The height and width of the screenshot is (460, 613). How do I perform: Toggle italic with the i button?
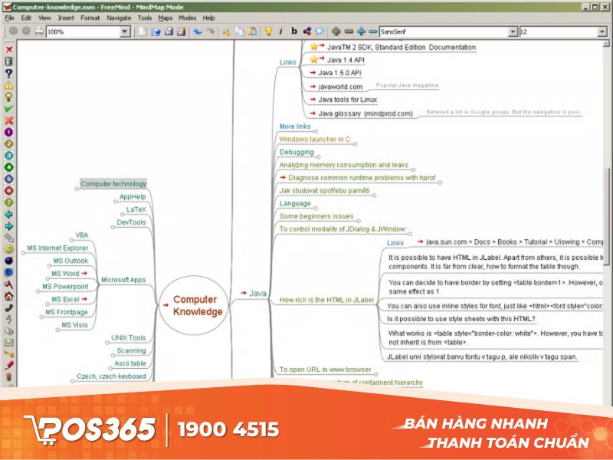pyautogui.click(x=281, y=31)
